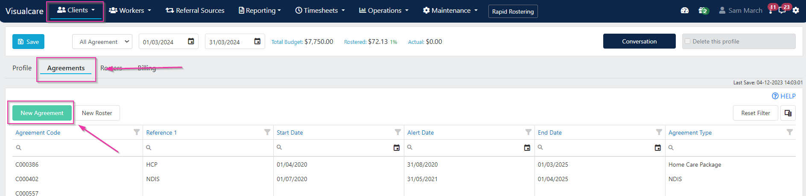Open the dashboard speedometer icon
The height and width of the screenshot is (196, 806).
click(x=685, y=10)
